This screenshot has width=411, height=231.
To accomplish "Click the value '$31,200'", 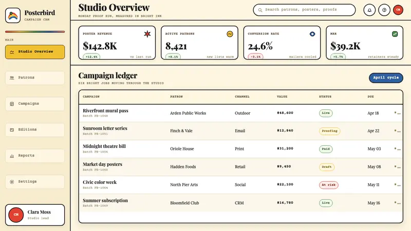I will [285, 148].
